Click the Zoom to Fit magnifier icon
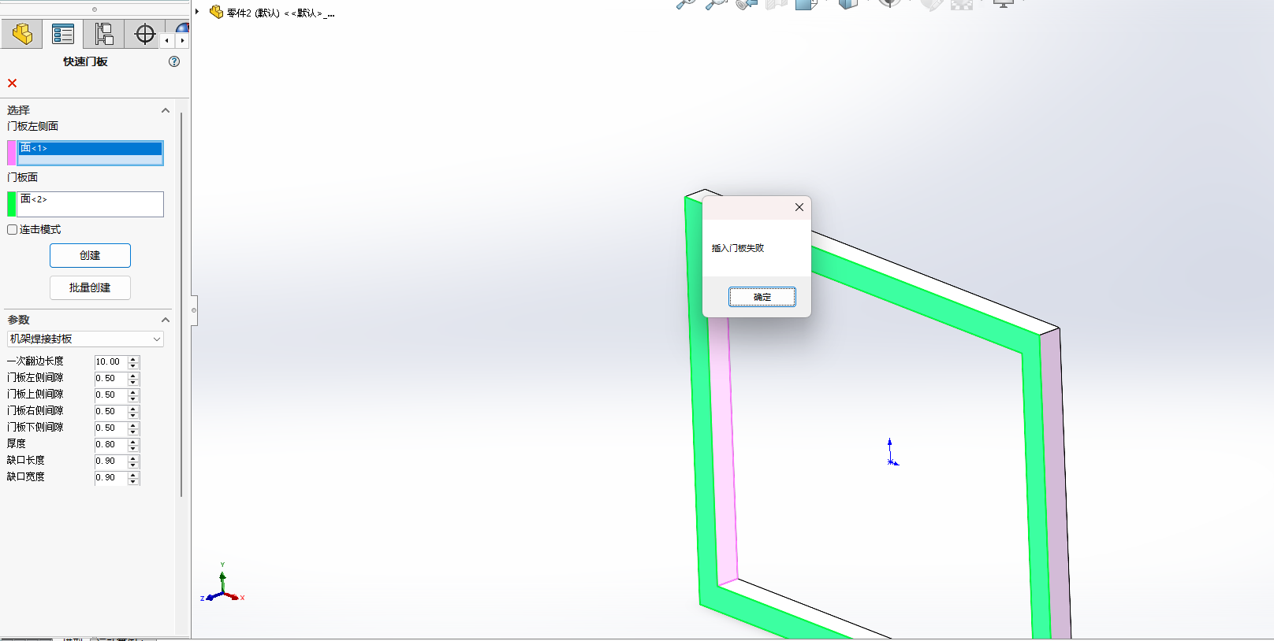 pos(686,3)
